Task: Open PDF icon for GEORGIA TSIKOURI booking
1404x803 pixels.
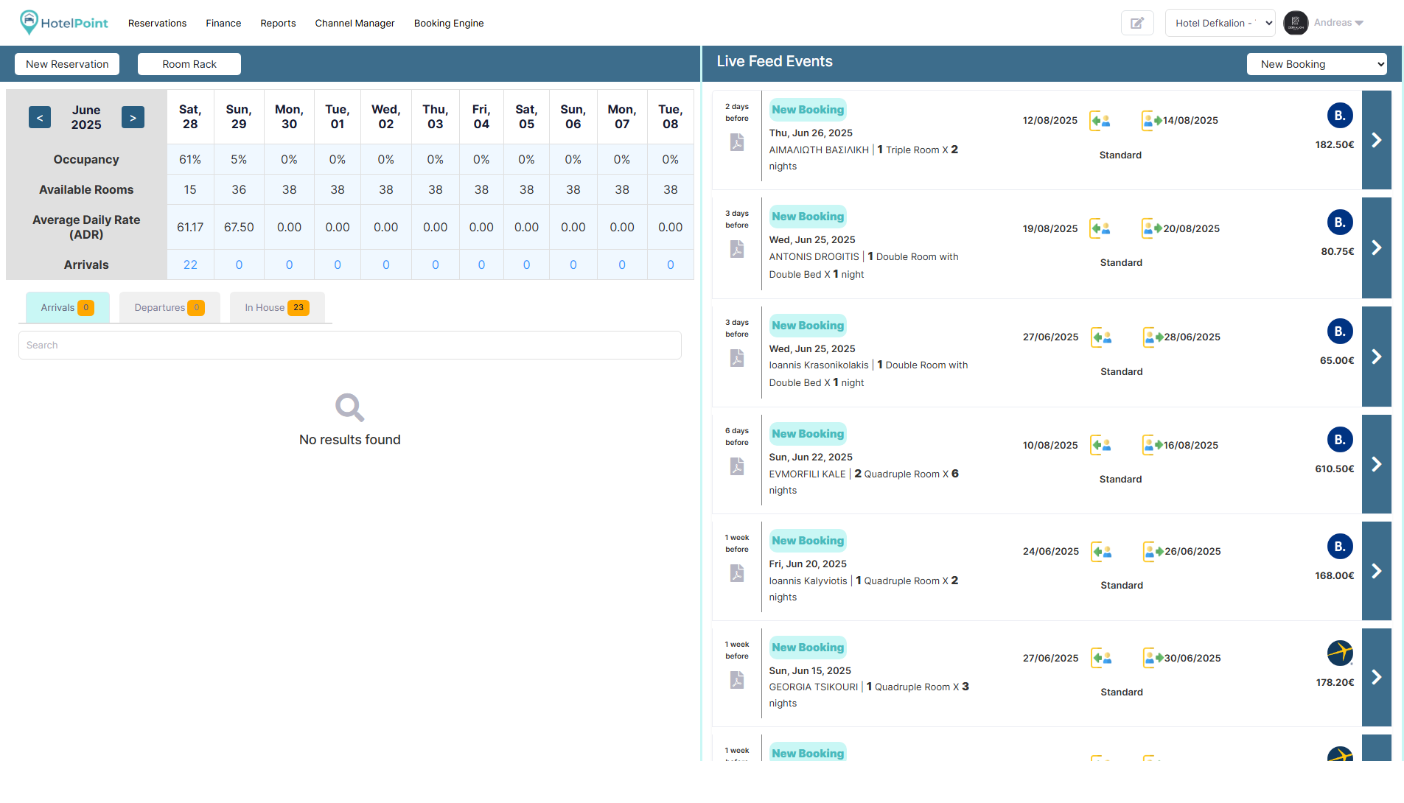Action: pyautogui.click(x=737, y=680)
